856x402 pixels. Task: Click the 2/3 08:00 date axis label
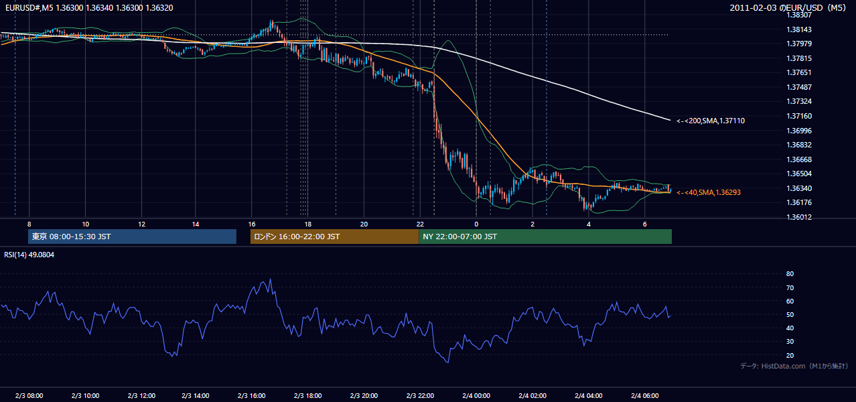click(x=29, y=396)
